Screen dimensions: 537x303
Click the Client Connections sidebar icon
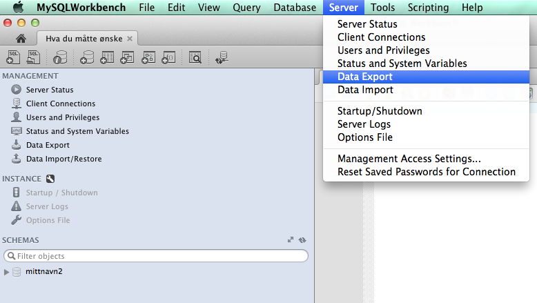click(x=16, y=103)
